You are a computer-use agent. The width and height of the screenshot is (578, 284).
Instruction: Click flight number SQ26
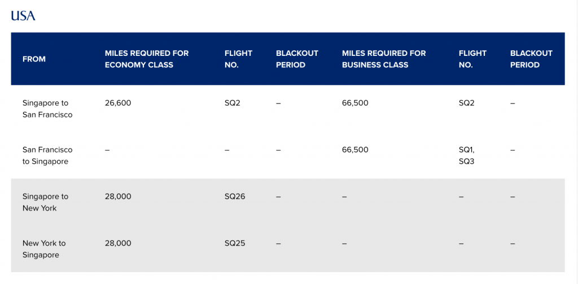[235, 196]
